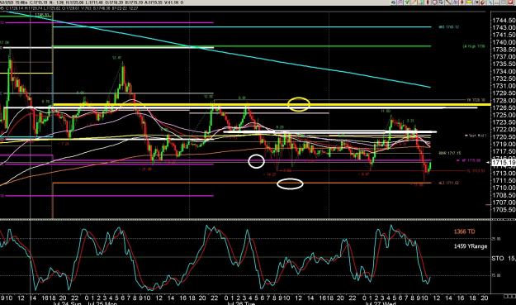Click the 1734.00 price axis label
The image size is (516, 305).
(504, 71)
